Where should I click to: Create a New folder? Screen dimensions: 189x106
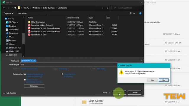(x=22, y=13)
